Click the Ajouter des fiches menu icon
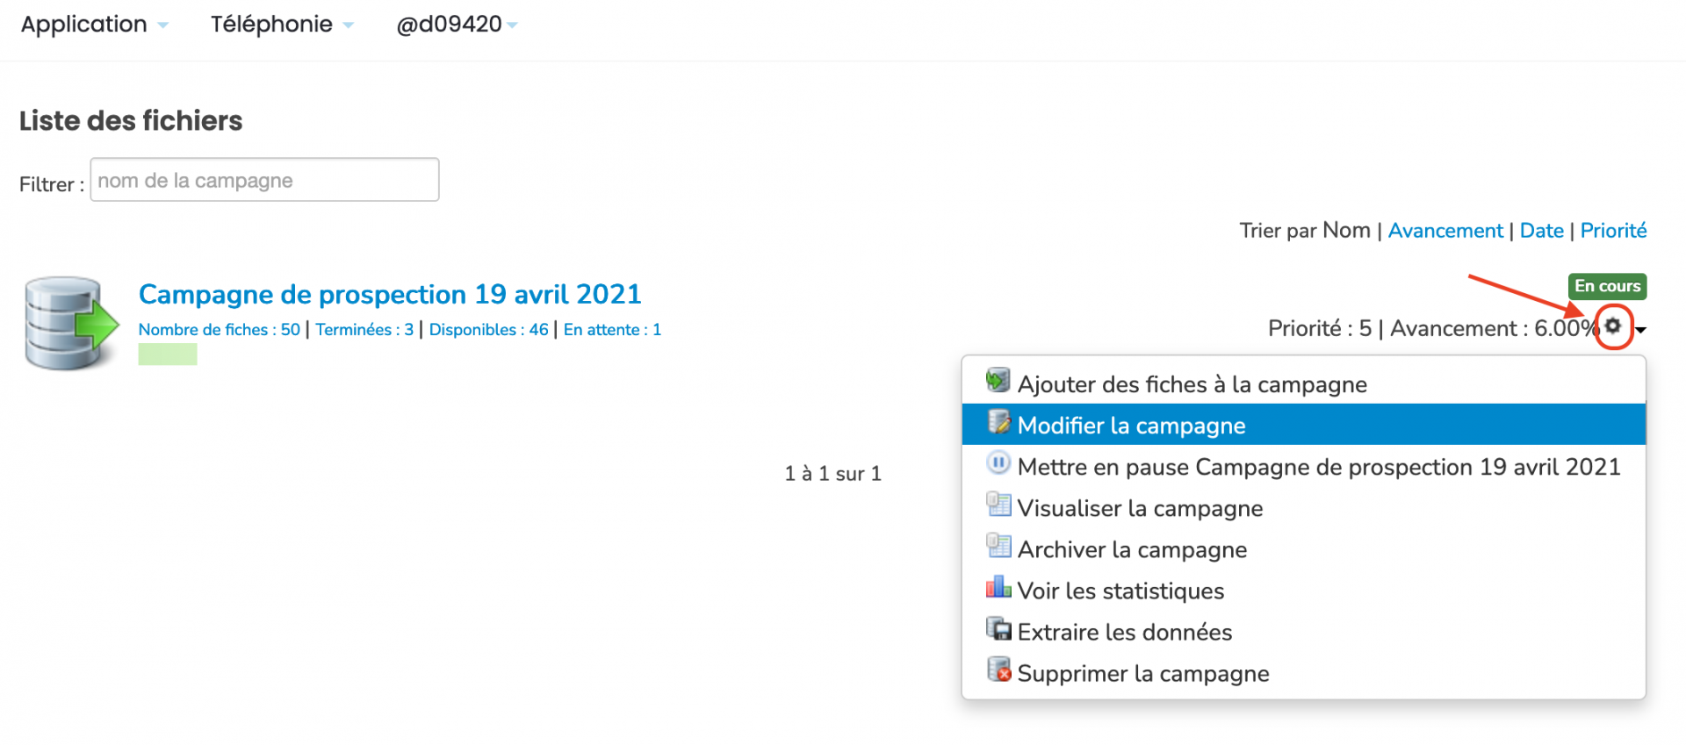The image size is (1686, 745). [x=998, y=381]
